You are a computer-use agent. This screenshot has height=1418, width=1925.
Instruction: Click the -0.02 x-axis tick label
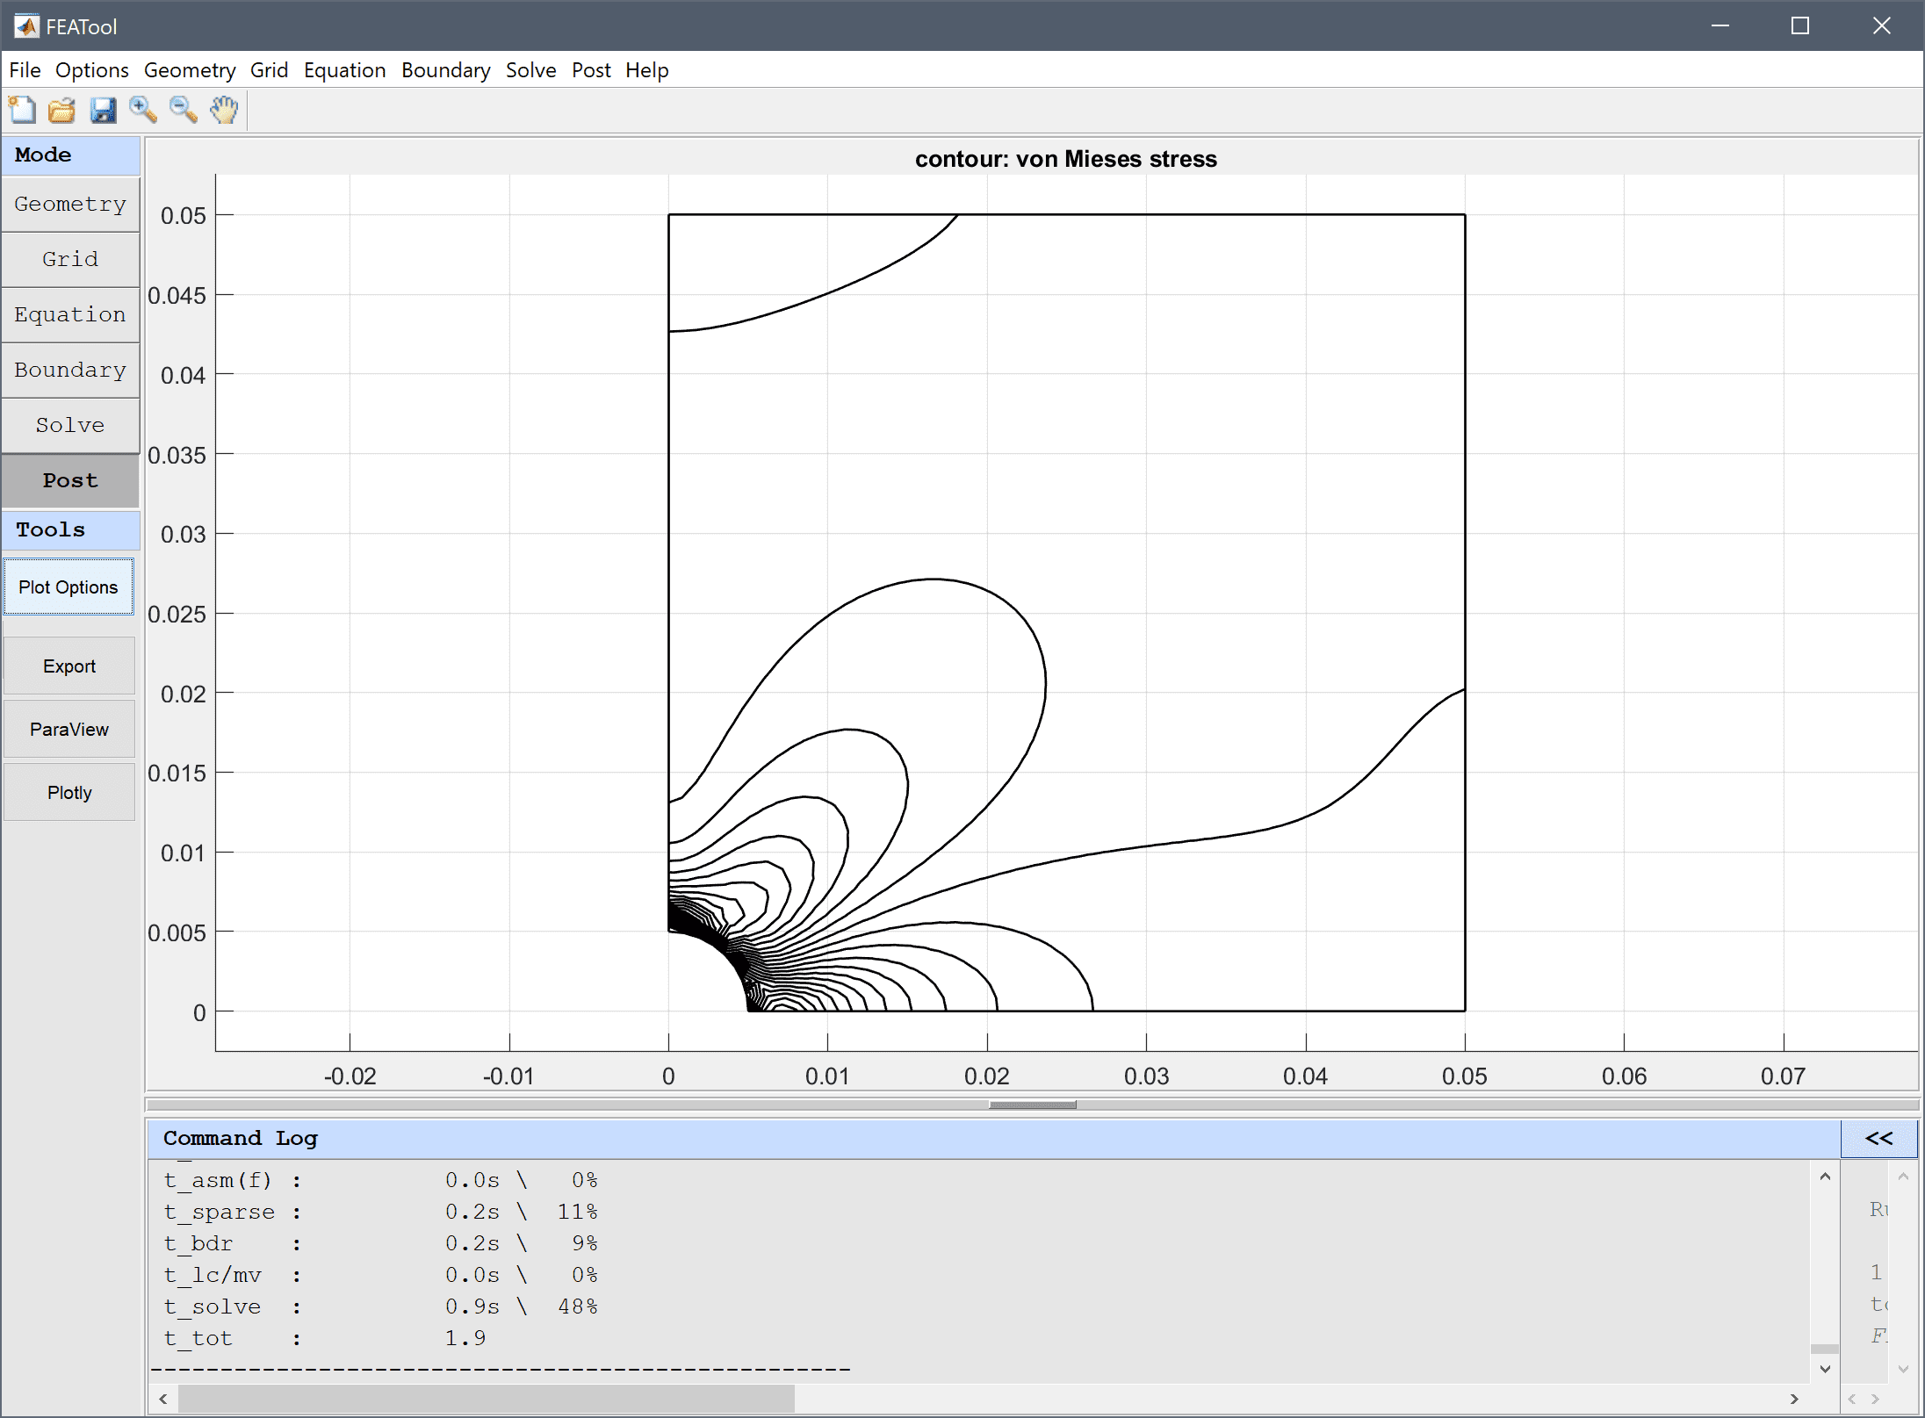(x=350, y=1076)
